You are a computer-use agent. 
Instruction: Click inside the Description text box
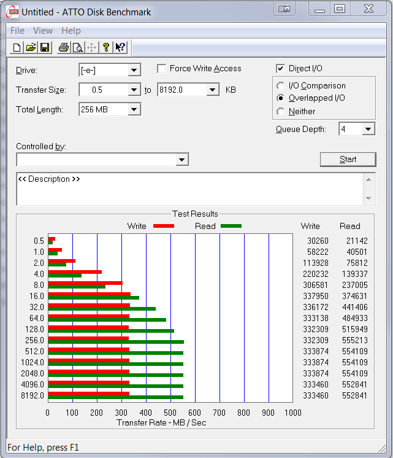(184, 189)
